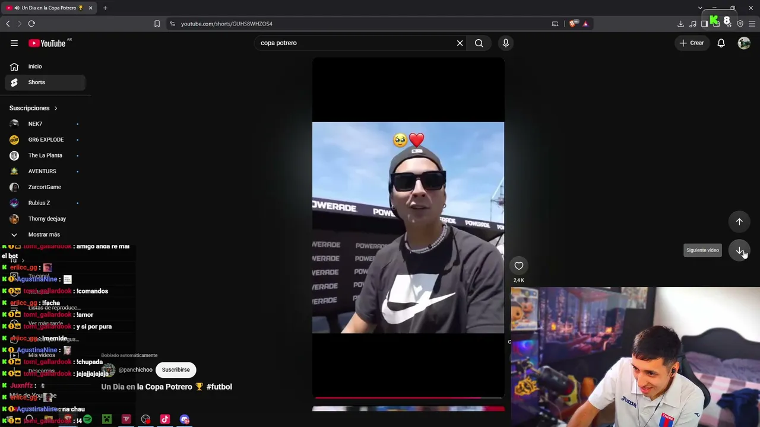Open the picture-in-picture icon in the address bar
This screenshot has width=760, height=427.
tap(555, 24)
